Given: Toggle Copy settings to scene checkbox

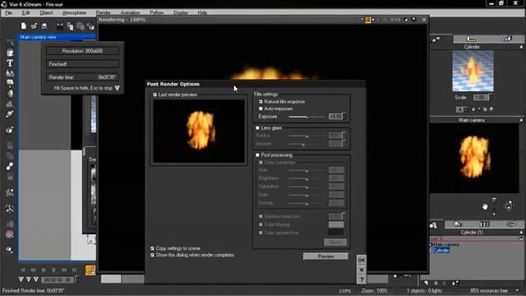Looking at the screenshot, I should coord(152,248).
